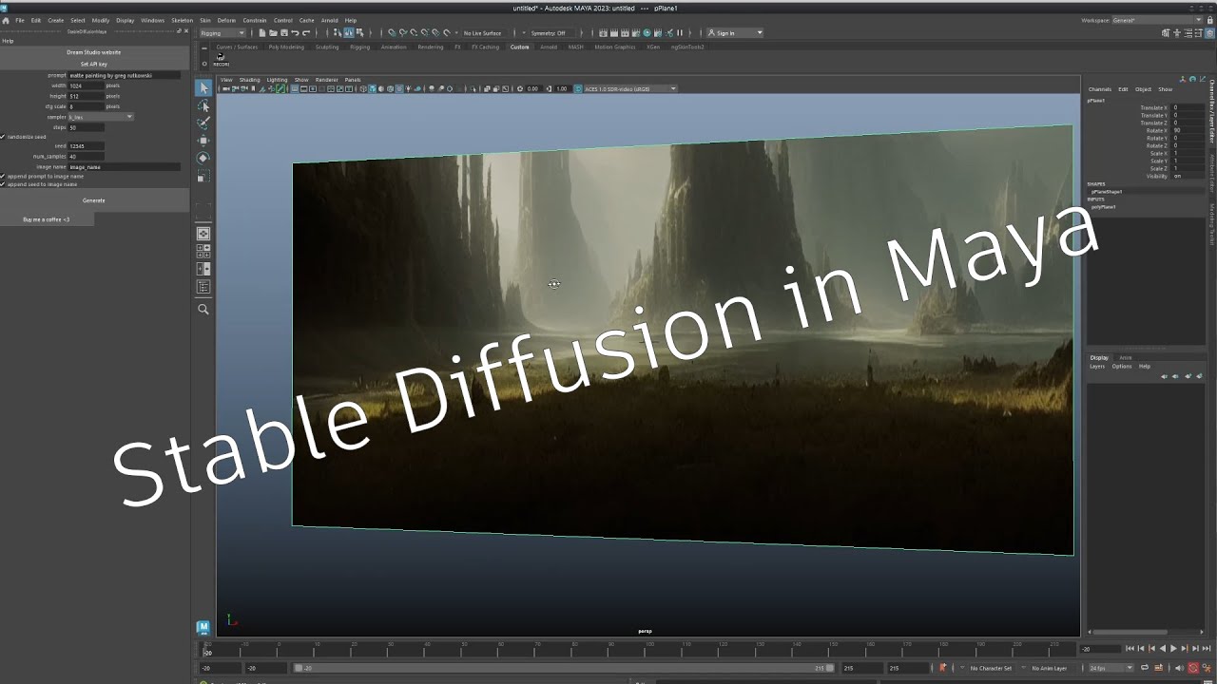This screenshot has height=684, width=1217.
Task: Click the search magnifier icon in toolbox
Action: click(x=203, y=309)
